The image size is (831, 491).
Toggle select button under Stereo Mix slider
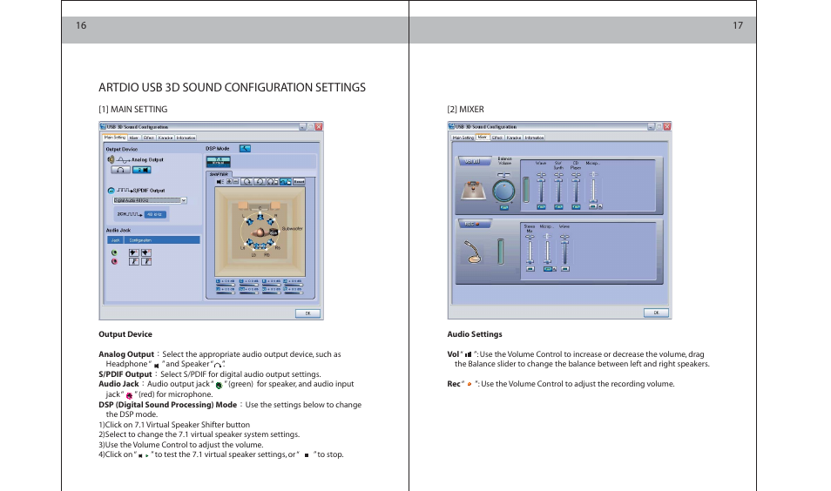pos(530,269)
